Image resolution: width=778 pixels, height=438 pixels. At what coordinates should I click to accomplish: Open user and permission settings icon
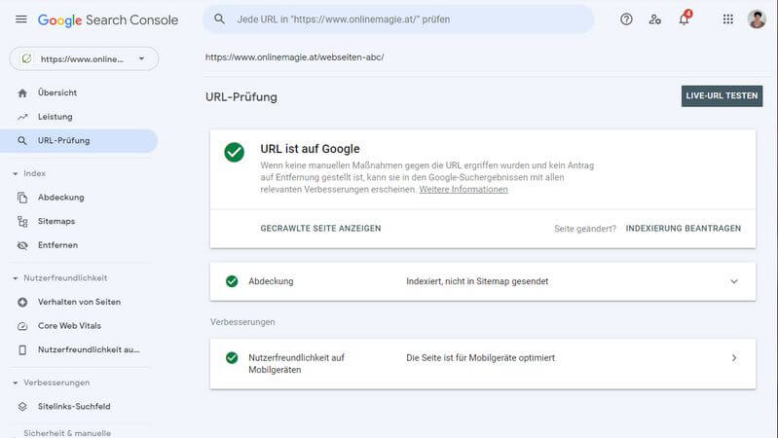[x=655, y=19]
